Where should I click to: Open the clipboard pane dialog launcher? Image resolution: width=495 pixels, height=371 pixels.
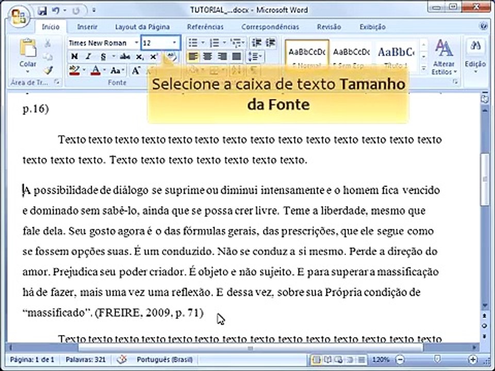coord(57,82)
